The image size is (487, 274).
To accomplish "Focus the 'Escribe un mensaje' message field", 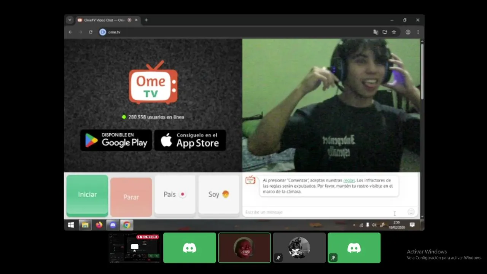I will 323,212.
